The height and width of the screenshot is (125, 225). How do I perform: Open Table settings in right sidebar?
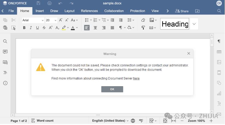click(x=219, y=52)
